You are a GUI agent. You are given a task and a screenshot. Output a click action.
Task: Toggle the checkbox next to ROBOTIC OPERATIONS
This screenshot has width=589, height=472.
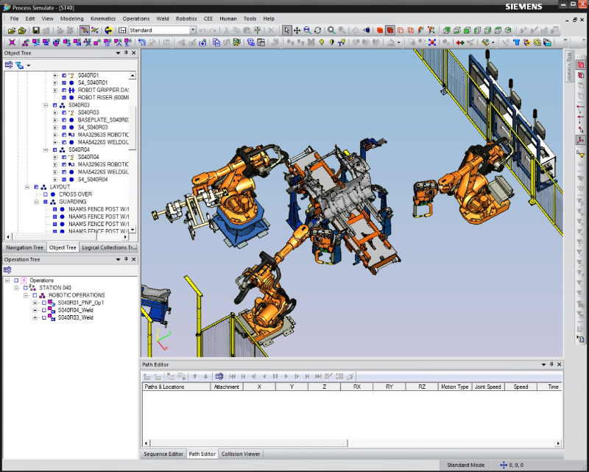(x=35, y=295)
